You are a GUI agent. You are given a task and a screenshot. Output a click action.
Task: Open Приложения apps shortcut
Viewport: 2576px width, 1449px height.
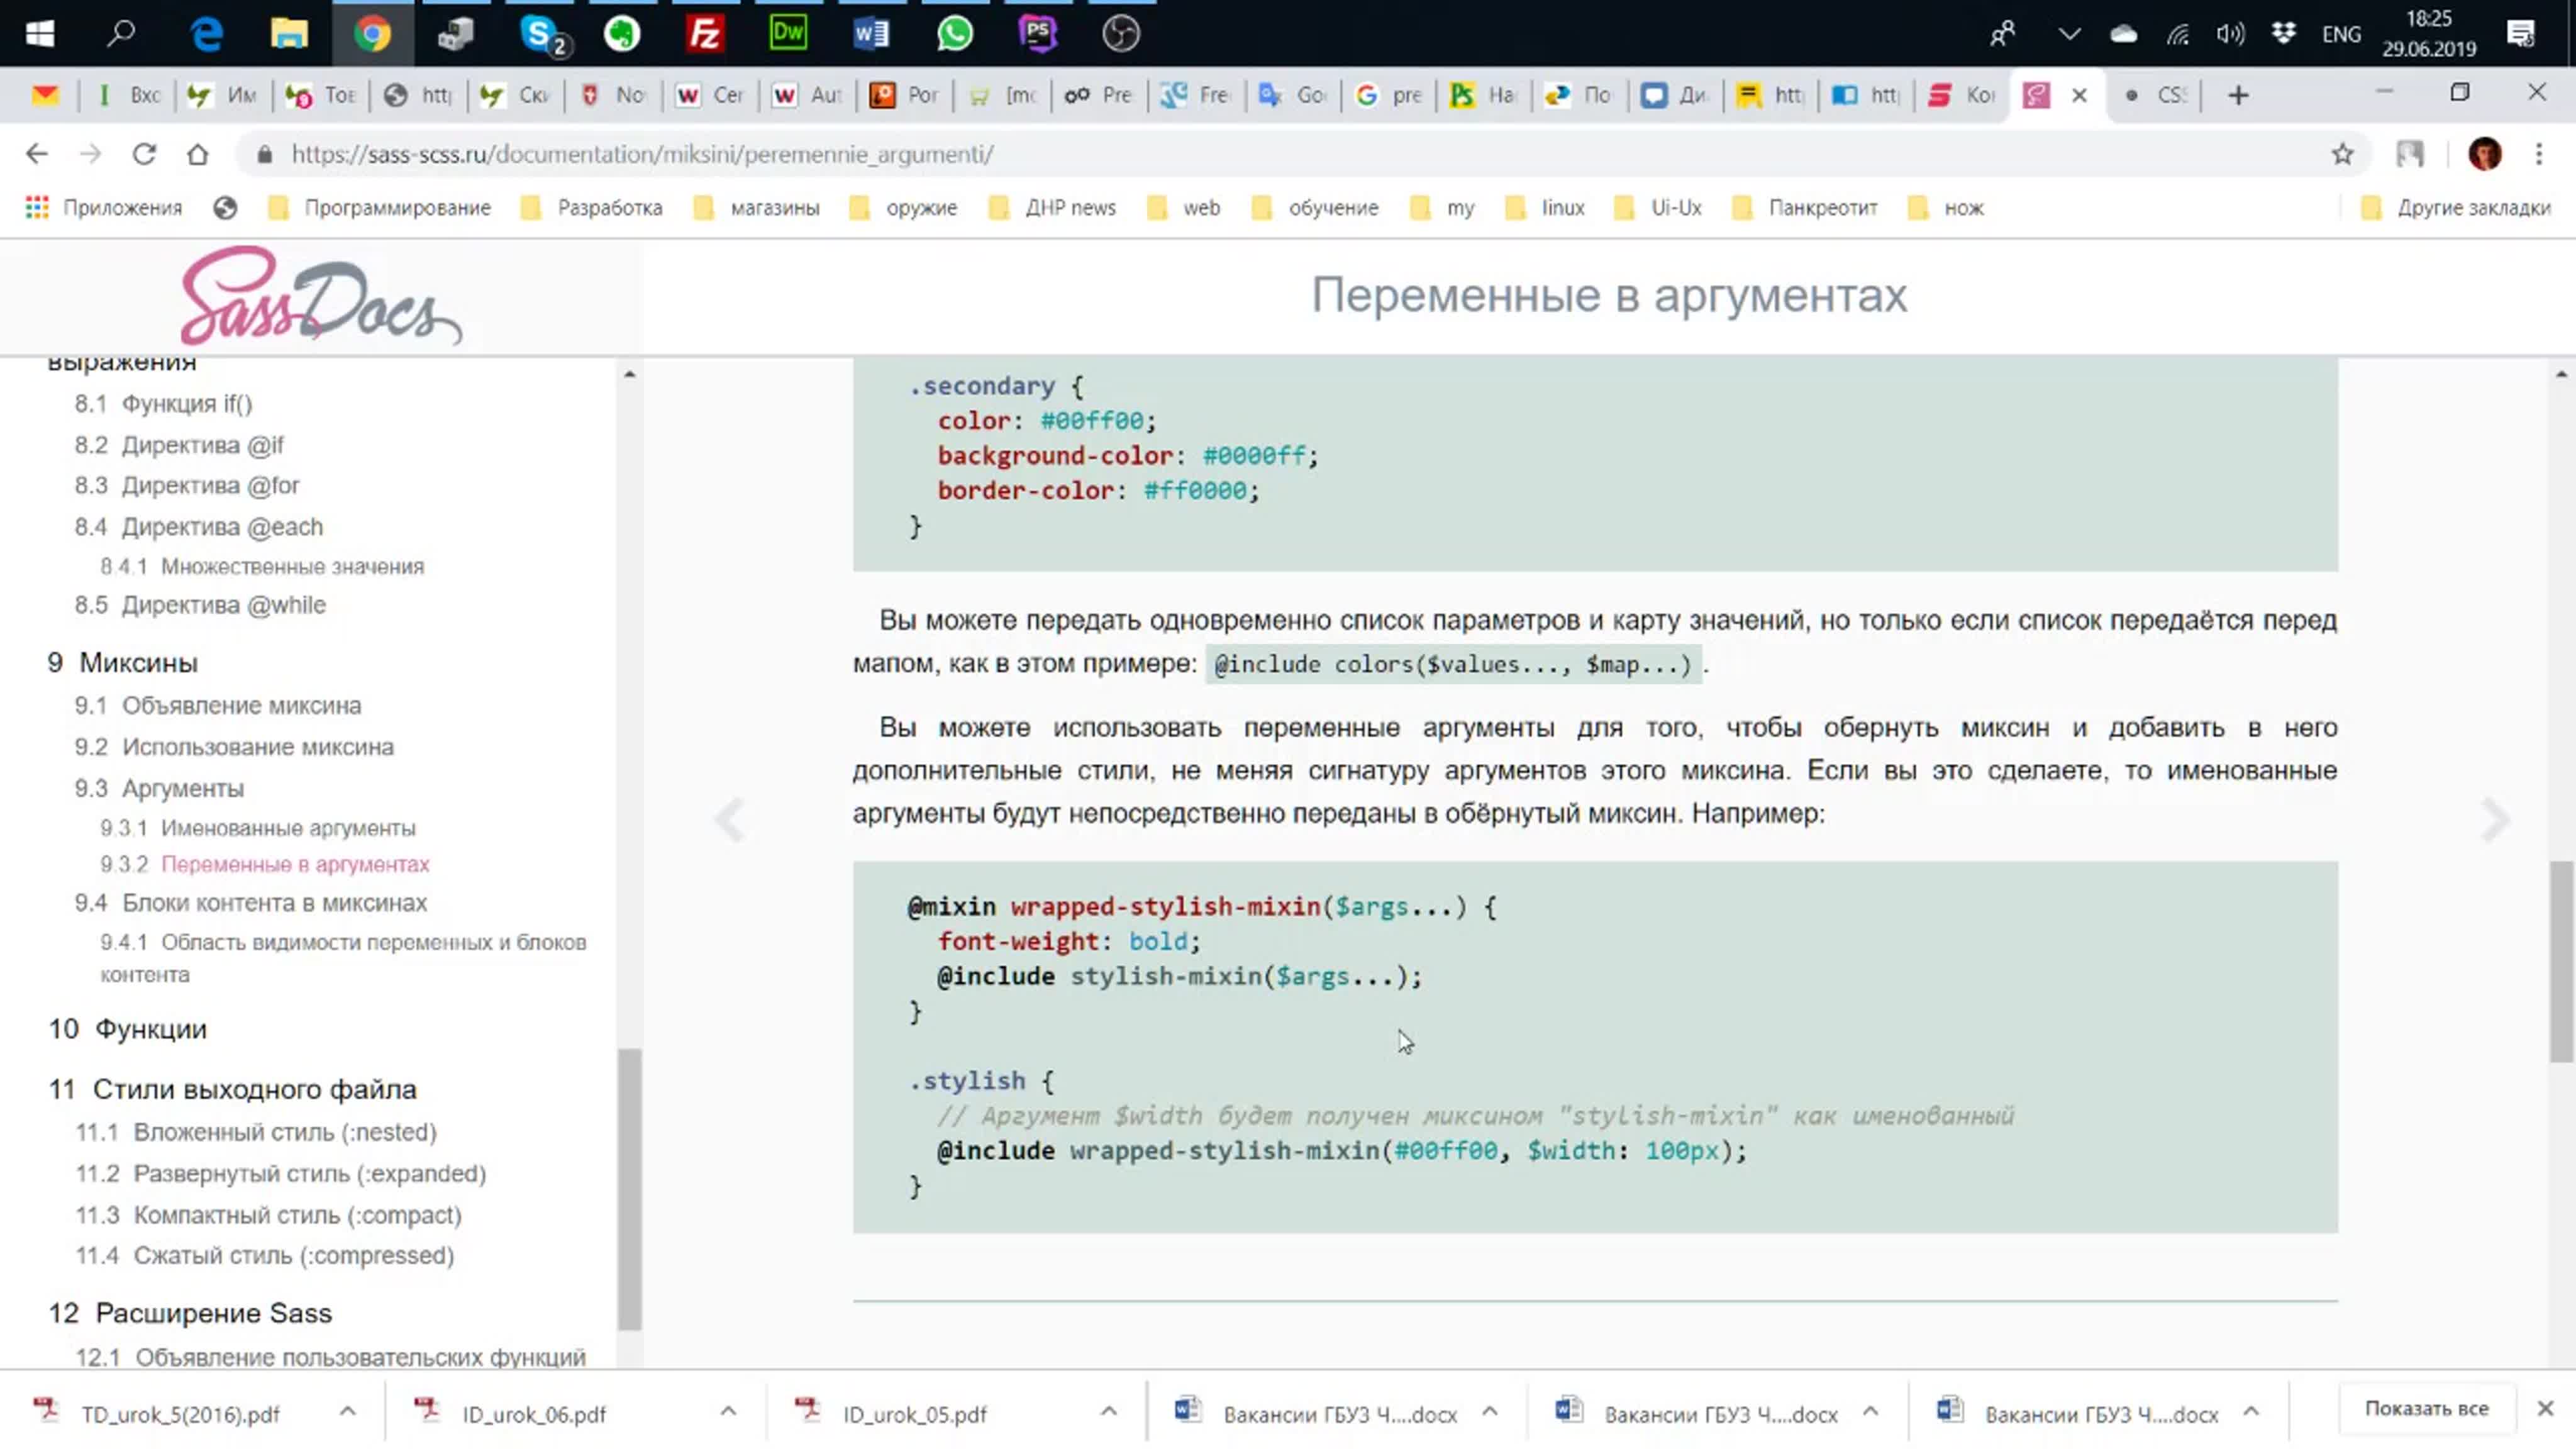(x=104, y=208)
